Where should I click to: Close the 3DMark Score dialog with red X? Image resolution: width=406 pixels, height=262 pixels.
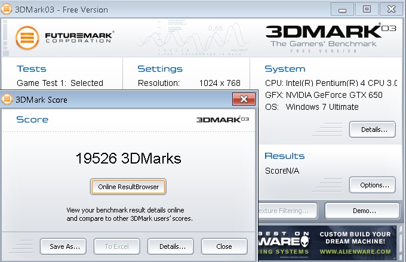click(244, 99)
